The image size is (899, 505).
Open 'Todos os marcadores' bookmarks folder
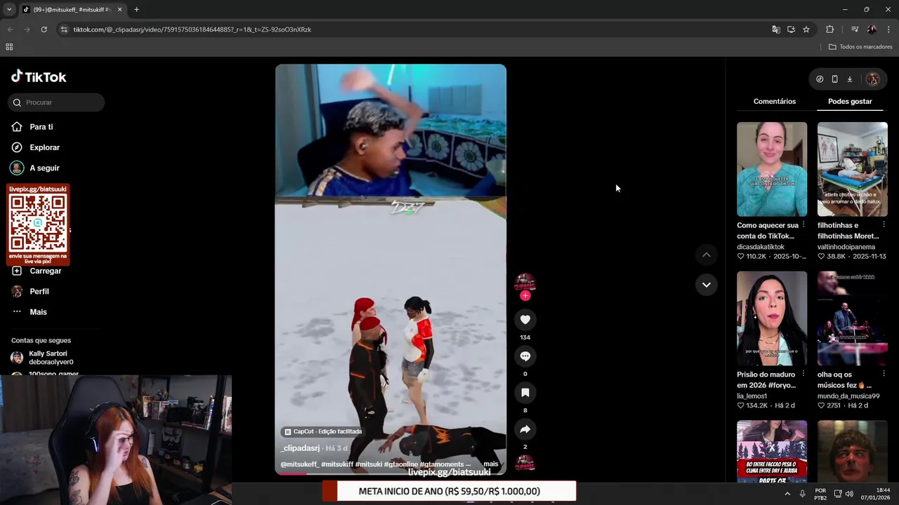click(x=860, y=47)
